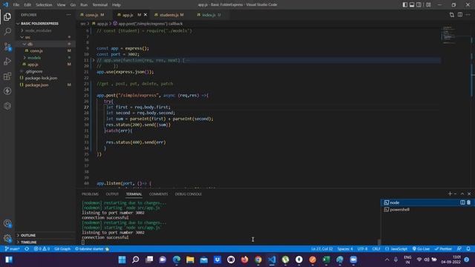The height and width of the screenshot is (267, 475).
Task: Open the Manage gear icon
Action: [7, 238]
